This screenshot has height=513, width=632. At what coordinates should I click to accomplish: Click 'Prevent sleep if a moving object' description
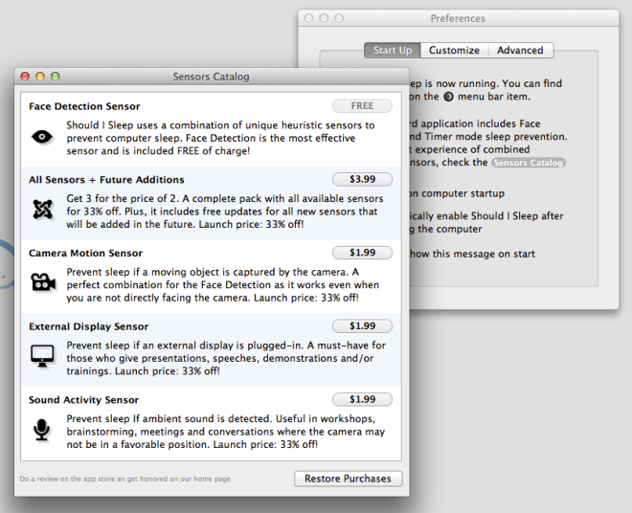222,285
